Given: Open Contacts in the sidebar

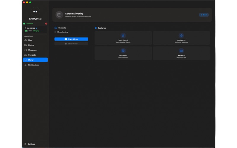Looking at the screenshot, I should (35, 55).
